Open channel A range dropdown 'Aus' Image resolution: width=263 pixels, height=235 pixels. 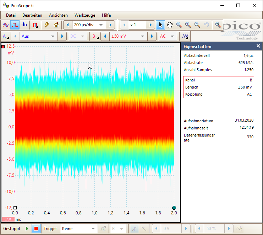point(39,36)
